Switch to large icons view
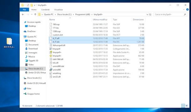 pyautogui.click(x=187, y=106)
